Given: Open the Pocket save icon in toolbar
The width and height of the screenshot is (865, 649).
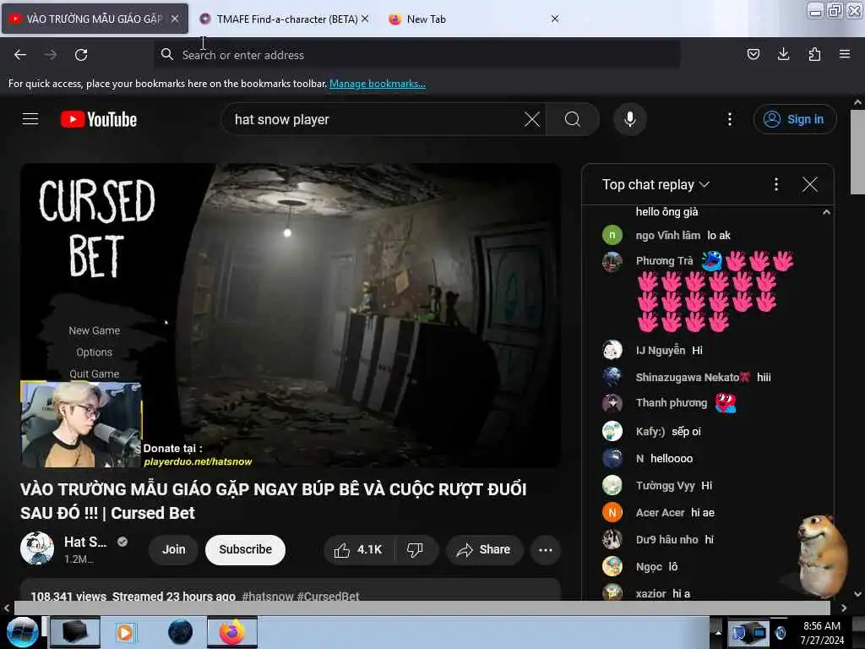Looking at the screenshot, I should pyautogui.click(x=753, y=54).
